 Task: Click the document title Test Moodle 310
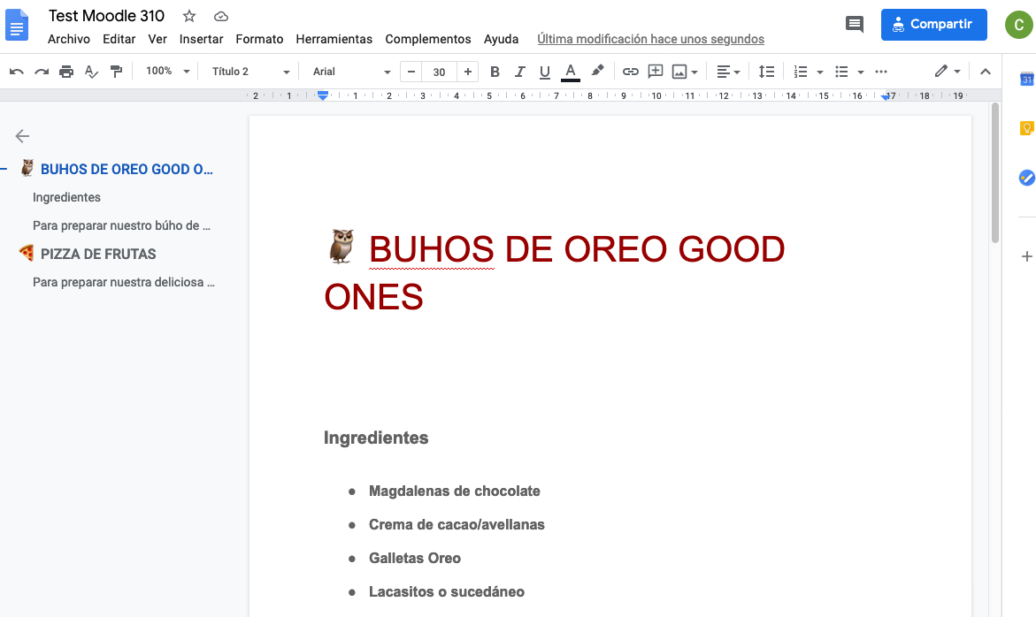[x=106, y=16]
